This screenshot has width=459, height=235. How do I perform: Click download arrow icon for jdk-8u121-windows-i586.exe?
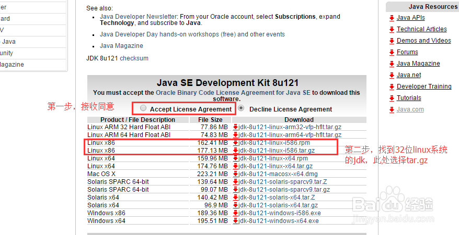tap(235, 213)
